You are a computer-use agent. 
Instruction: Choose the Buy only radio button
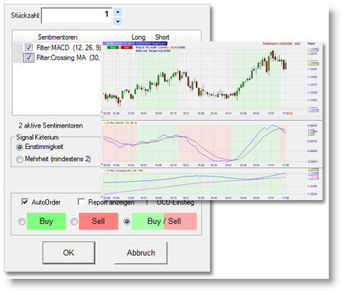(x=22, y=221)
